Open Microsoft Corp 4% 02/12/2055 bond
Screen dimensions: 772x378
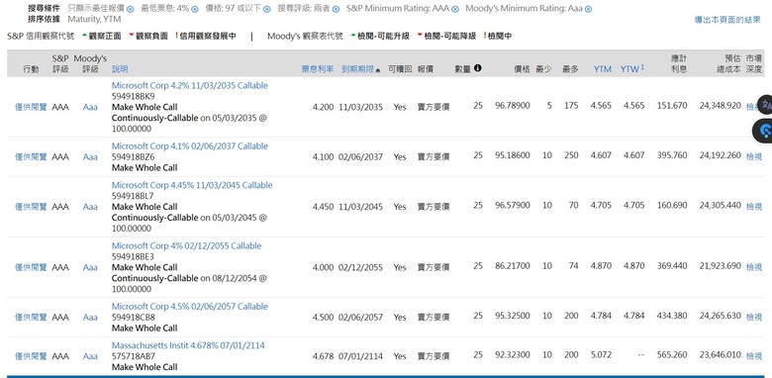[x=186, y=245]
